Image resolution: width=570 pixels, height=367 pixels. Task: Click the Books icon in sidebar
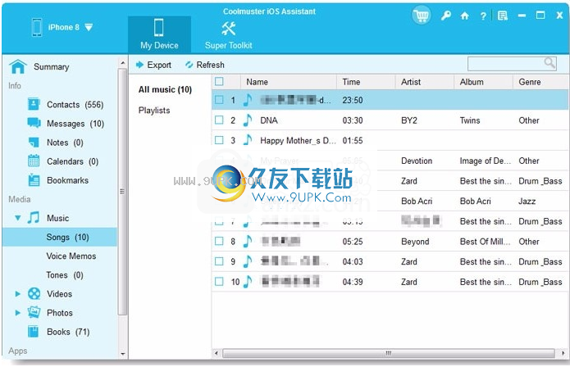tap(34, 332)
